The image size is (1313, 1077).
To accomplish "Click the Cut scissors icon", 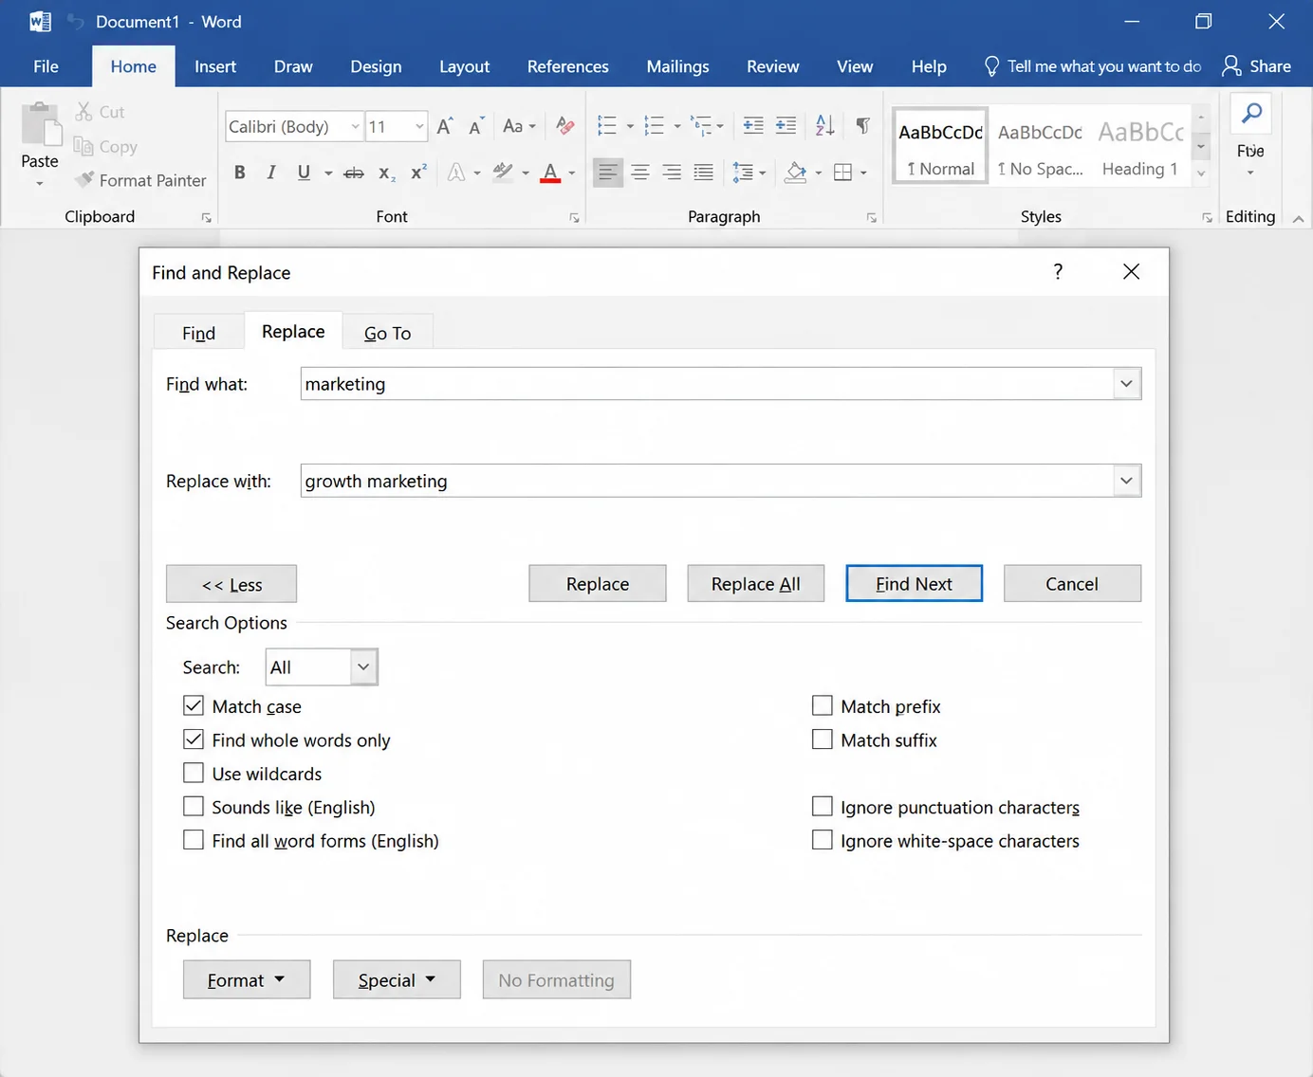I will tap(83, 112).
